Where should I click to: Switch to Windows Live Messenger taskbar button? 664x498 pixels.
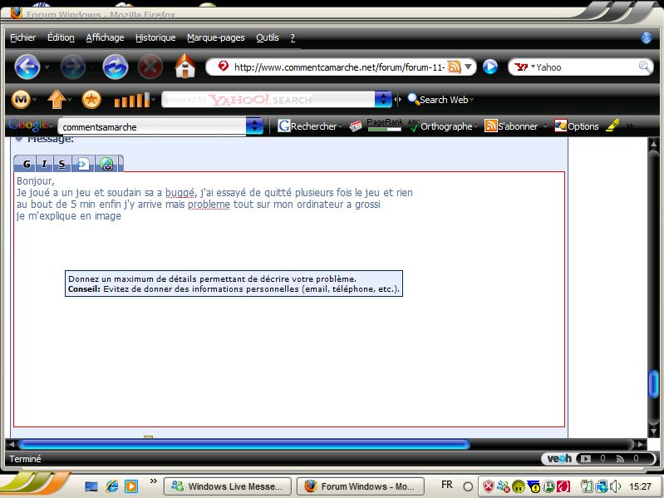point(228,486)
